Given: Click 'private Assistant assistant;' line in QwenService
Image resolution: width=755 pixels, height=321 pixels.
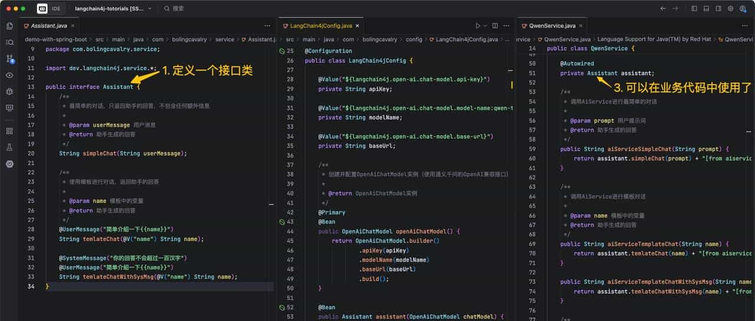Looking at the screenshot, I should pyautogui.click(x=607, y=73).
